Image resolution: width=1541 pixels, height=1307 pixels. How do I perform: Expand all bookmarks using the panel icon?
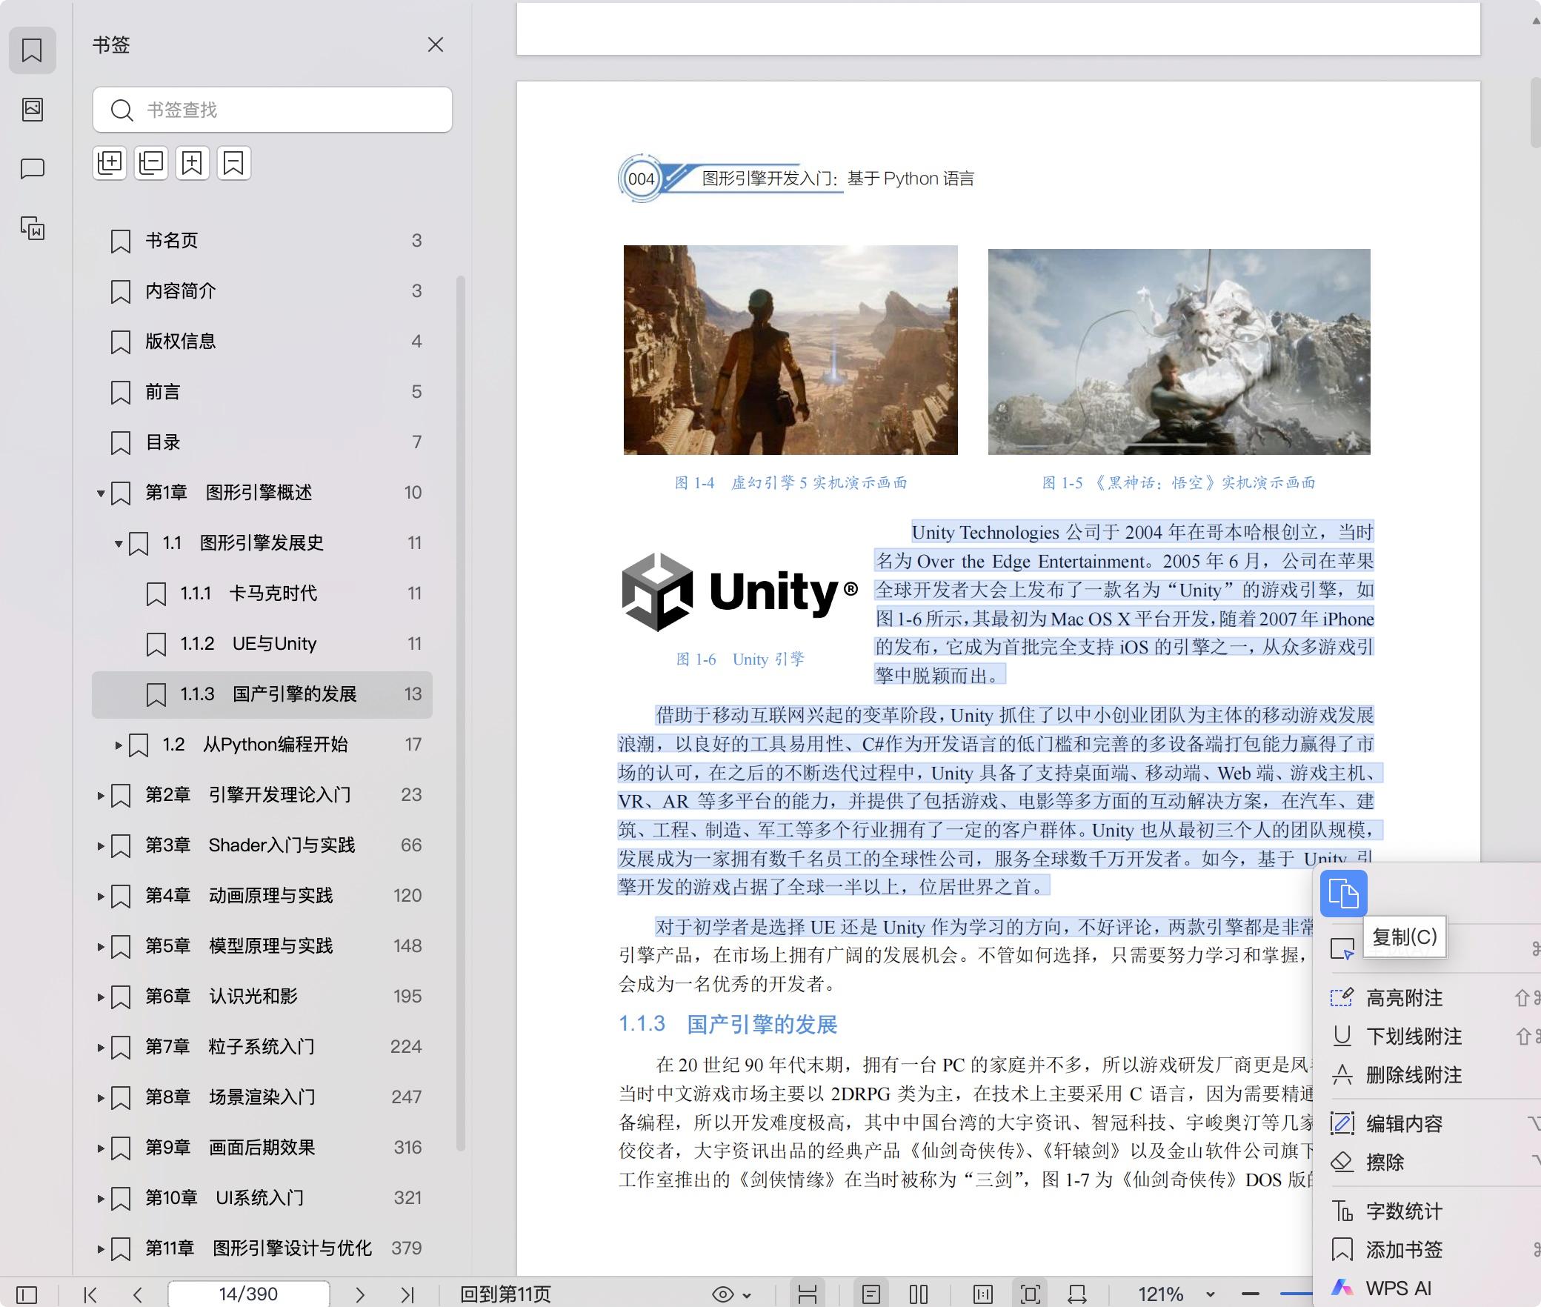point(110,163)
